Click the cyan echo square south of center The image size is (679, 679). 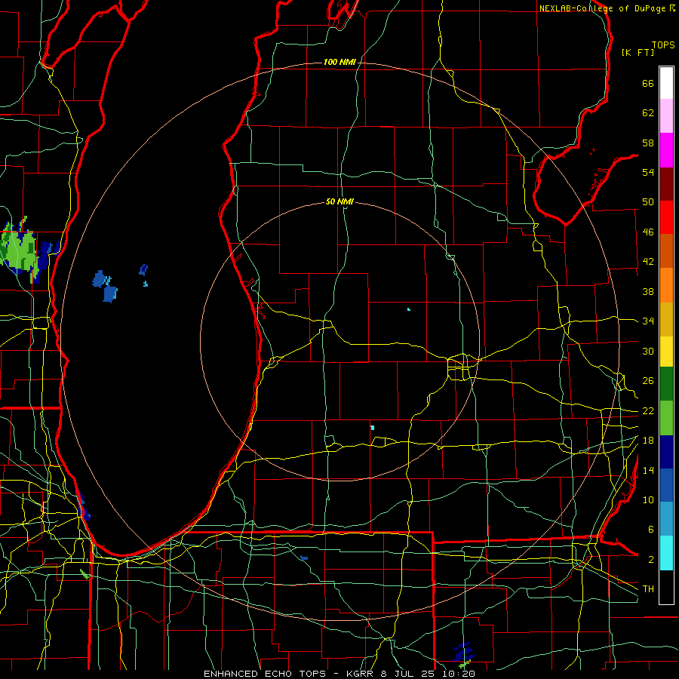tap(373, 428)
